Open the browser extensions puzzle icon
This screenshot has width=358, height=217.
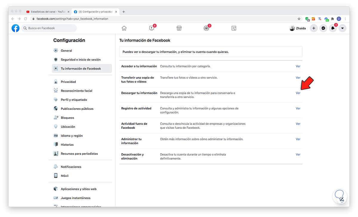[x=333, y=19]
